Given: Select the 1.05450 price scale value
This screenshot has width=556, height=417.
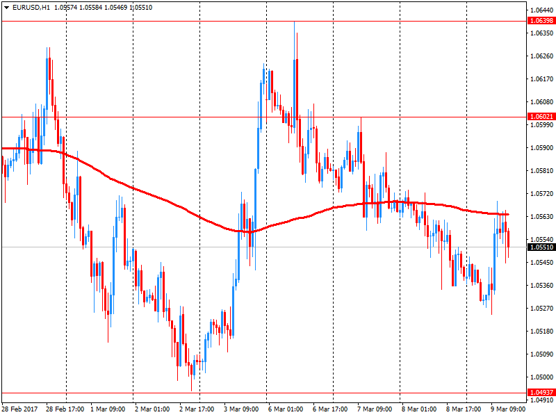Looking at the screenshot, I should 541,263.
